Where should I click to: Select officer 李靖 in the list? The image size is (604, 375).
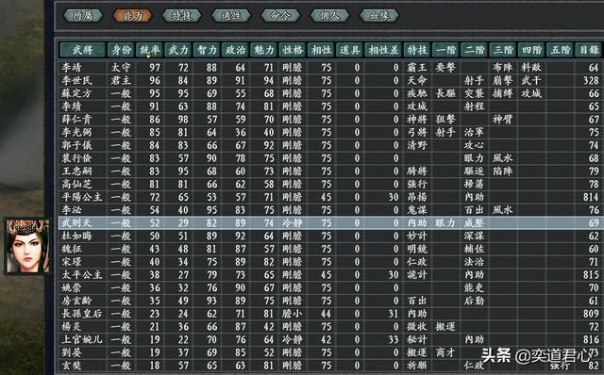(72, 68)
